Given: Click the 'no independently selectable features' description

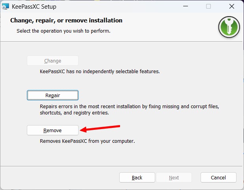Looking at the screenshot, I should pos(99,72).
